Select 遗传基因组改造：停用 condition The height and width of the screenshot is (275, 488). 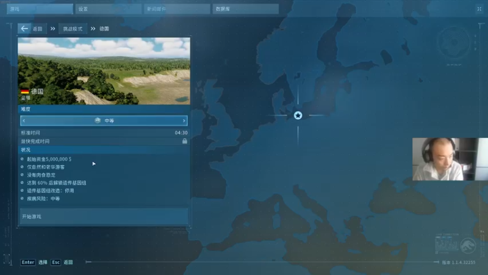[51, 191]
